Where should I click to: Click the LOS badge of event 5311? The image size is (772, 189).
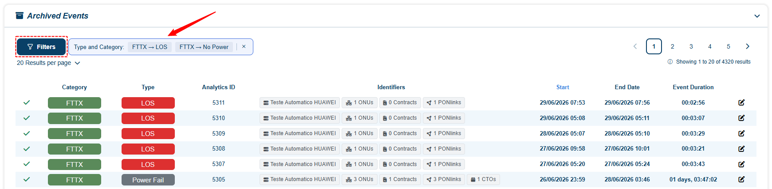[148, 103]
